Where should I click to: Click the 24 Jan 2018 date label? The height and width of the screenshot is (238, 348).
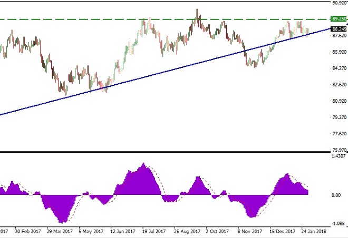[x=314, y=231]
